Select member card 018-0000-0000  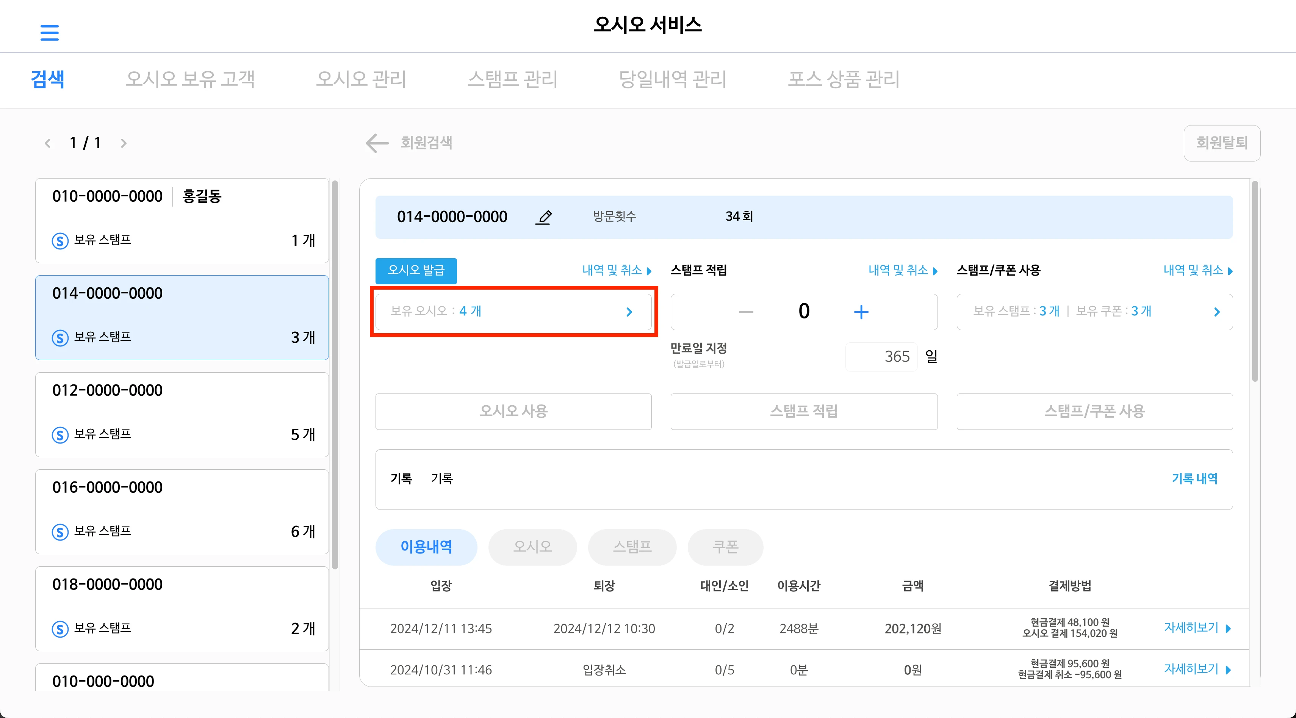click(x=182, y=609)
